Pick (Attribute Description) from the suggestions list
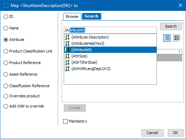The image size is (186, 139). (x=110, y=37)
